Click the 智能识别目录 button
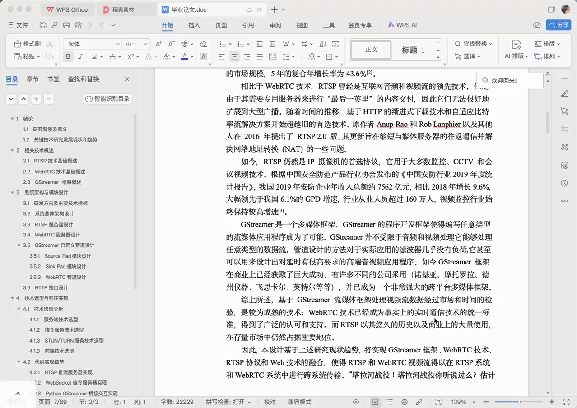 [107, 99]
